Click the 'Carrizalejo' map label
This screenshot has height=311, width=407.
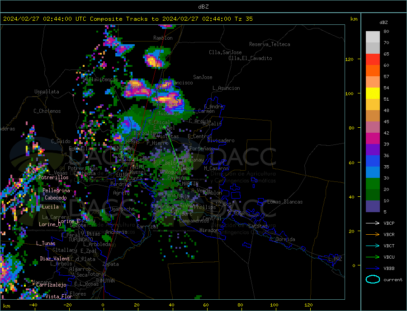51,285
